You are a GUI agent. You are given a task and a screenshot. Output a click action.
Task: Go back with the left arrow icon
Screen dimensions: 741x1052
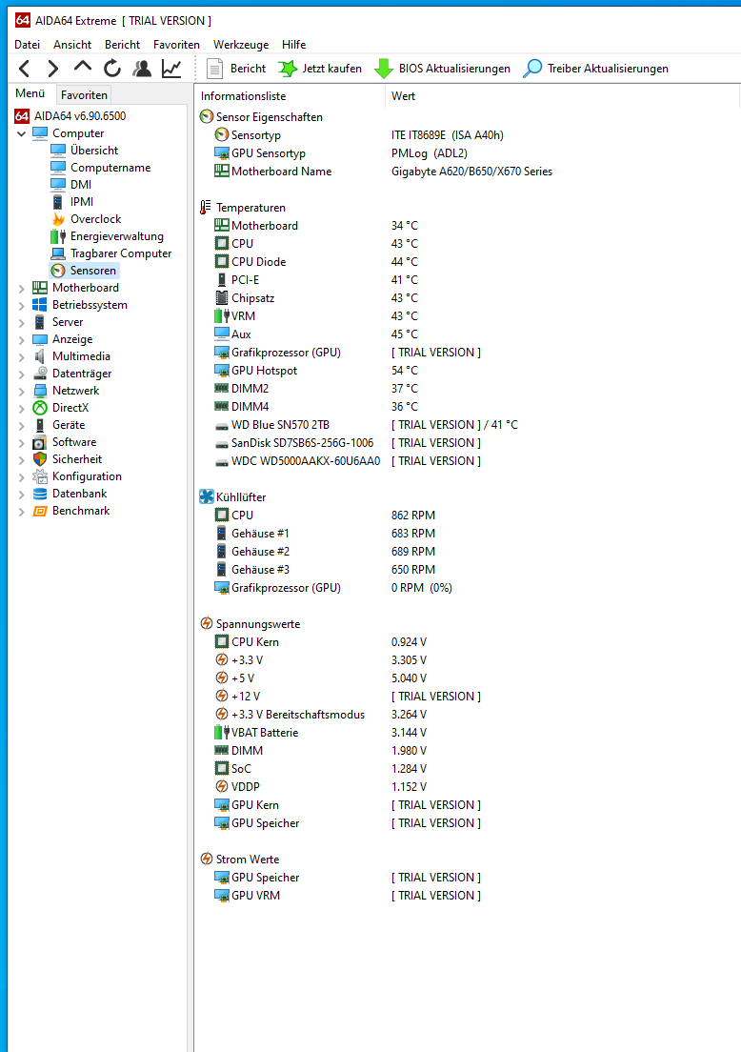[x=24, y=69]
